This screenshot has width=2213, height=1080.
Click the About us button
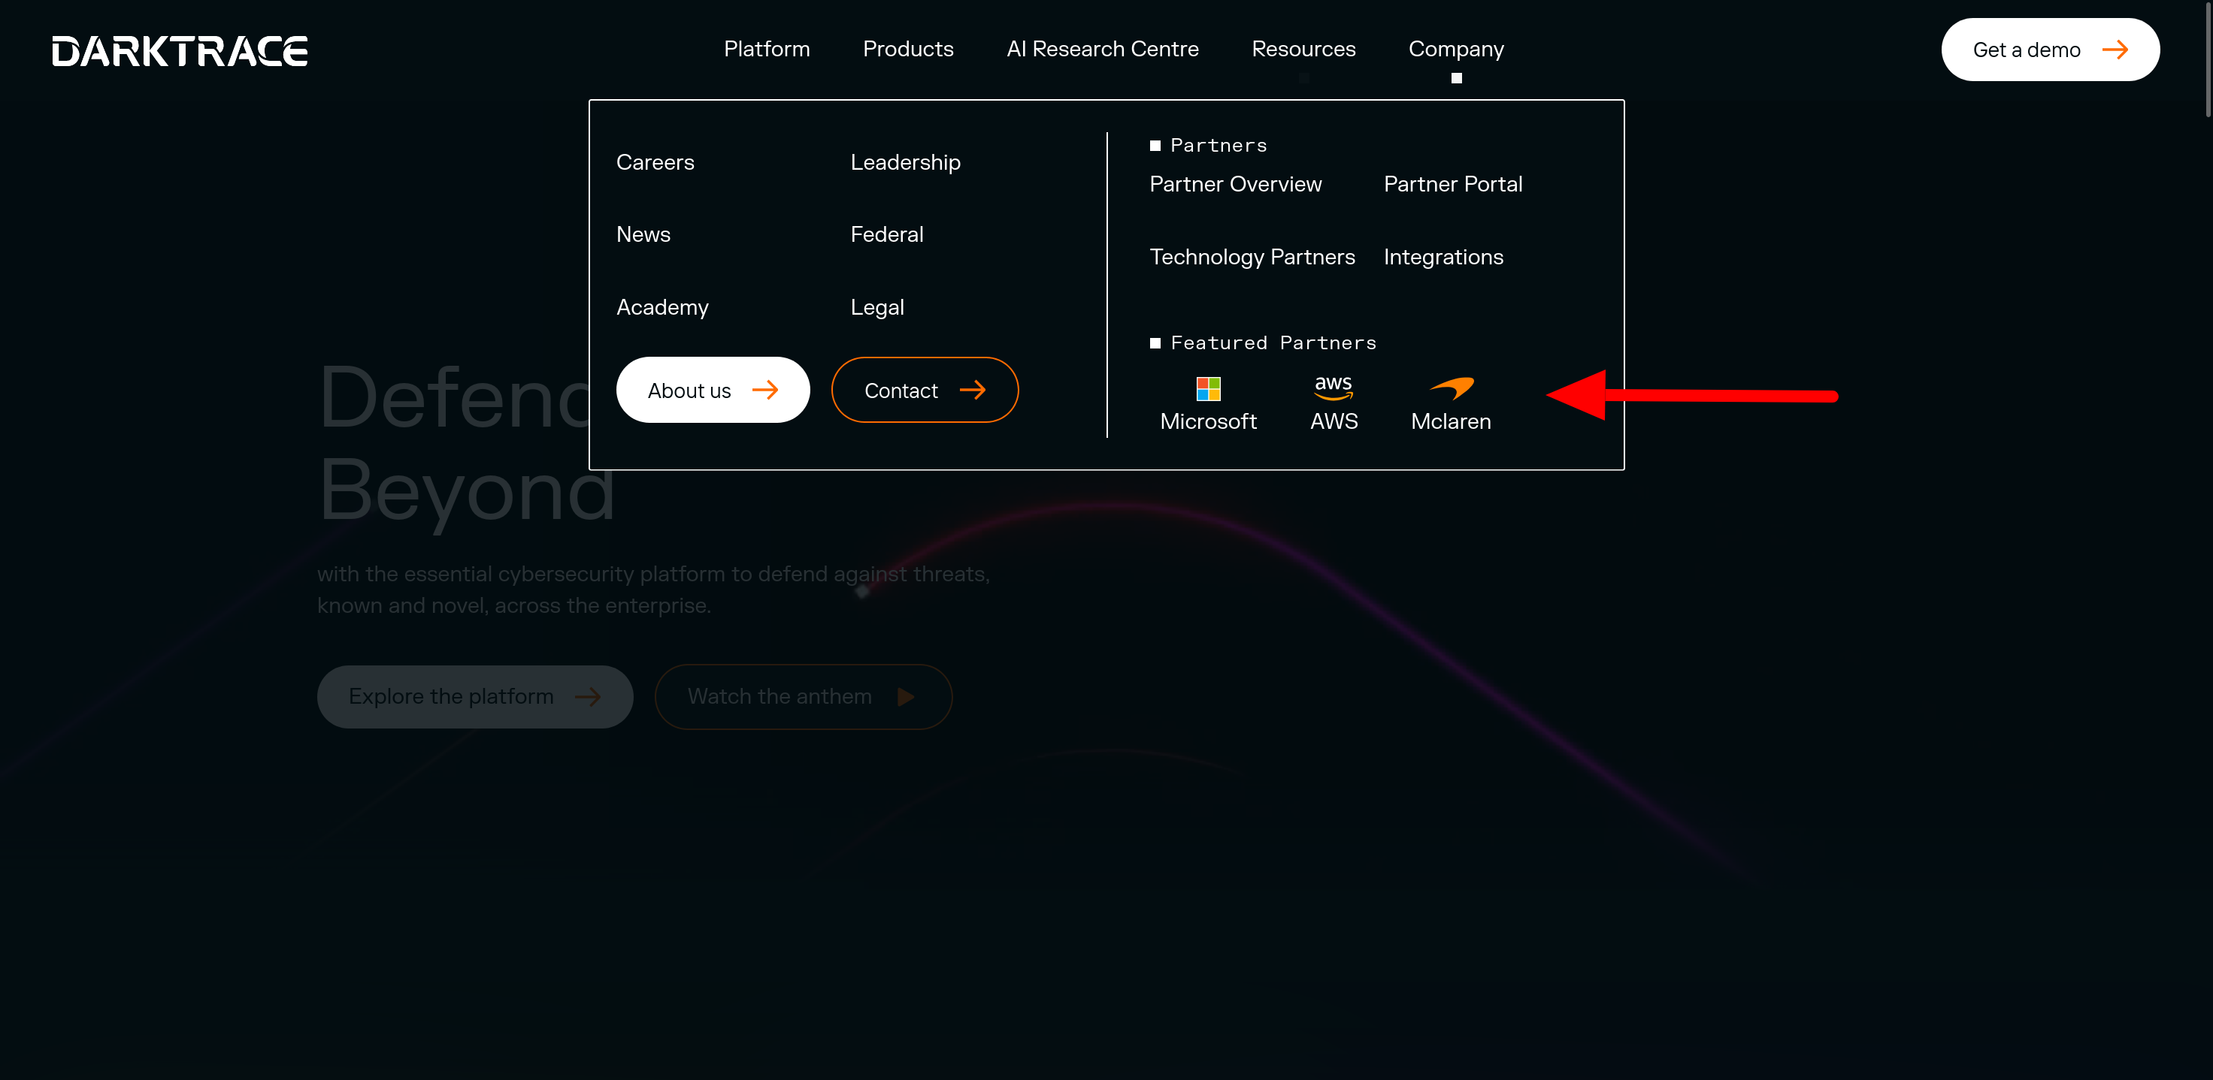pos(712,390)
